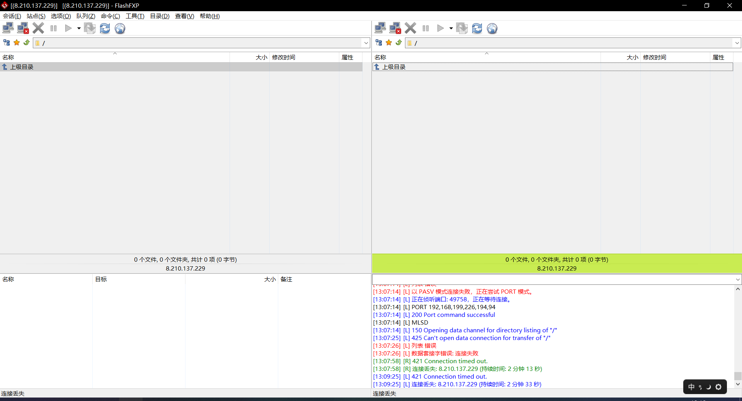Click the right pane Transfer play icon

tap(441, 28)
